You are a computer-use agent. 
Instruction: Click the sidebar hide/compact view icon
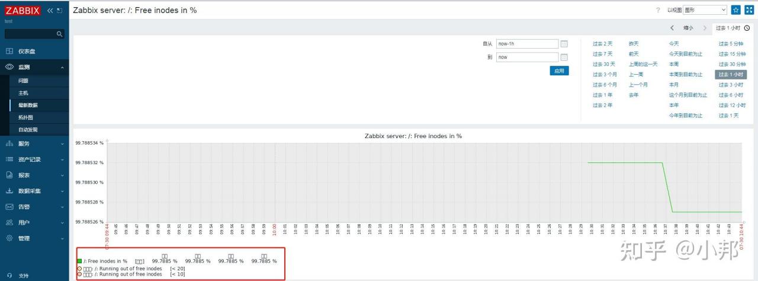(60, 11)
